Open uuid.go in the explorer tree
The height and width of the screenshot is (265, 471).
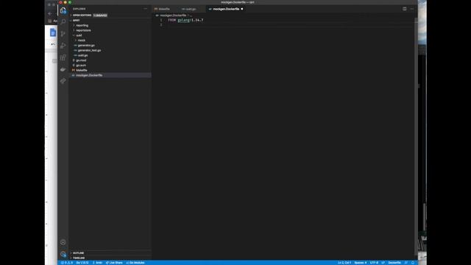pyautogui.click(x=82, y=55)
